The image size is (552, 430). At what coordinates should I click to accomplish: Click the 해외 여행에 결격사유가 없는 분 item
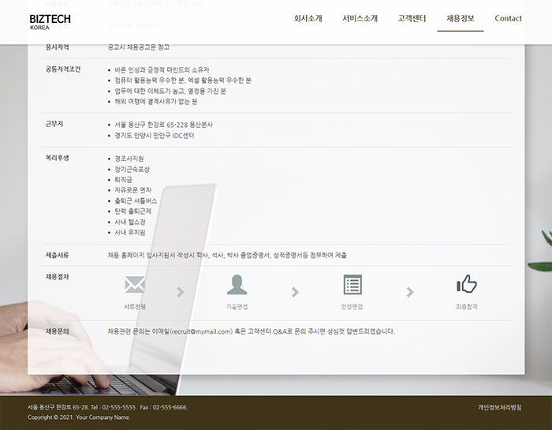[x=156, y=102]
